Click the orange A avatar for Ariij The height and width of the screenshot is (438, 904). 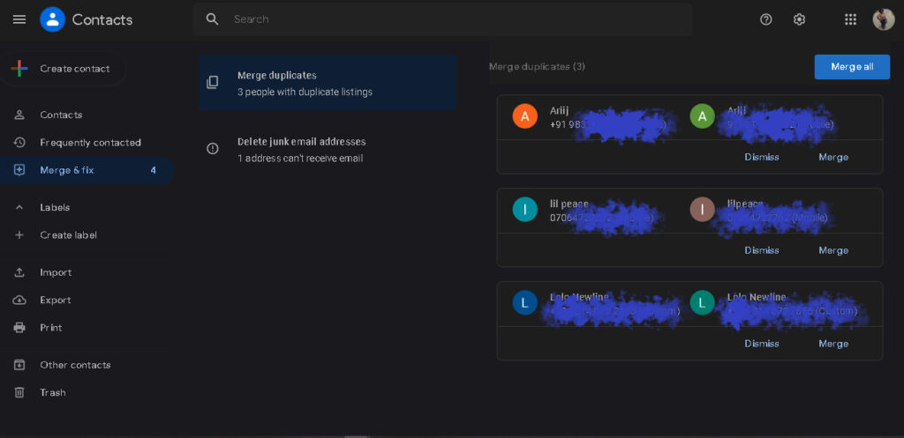524,117
